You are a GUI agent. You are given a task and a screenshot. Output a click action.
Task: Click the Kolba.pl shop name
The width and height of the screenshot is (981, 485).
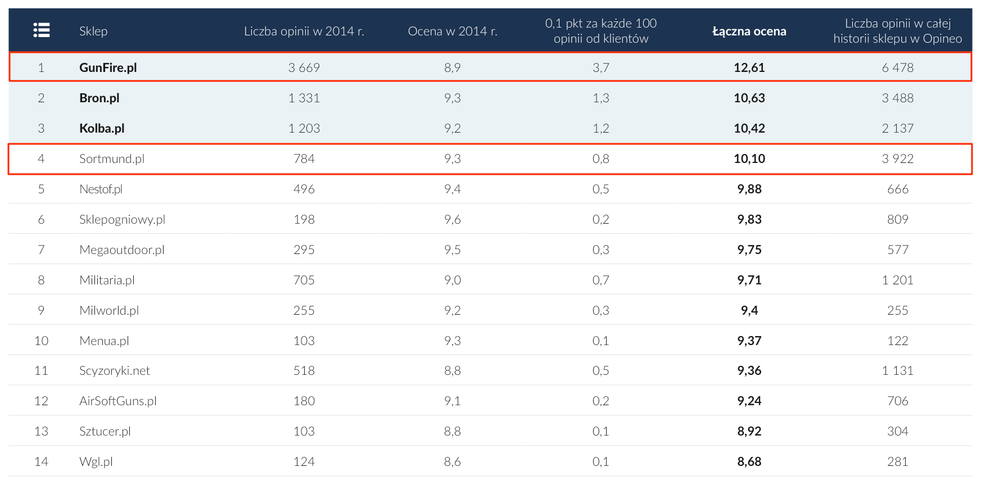pyautogui.click(x=102, y=128)
